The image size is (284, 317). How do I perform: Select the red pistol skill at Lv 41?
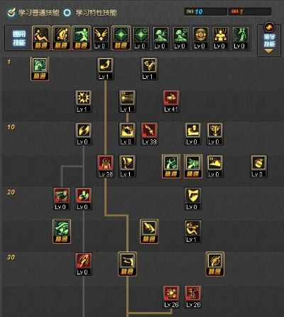tap(171, 101)
